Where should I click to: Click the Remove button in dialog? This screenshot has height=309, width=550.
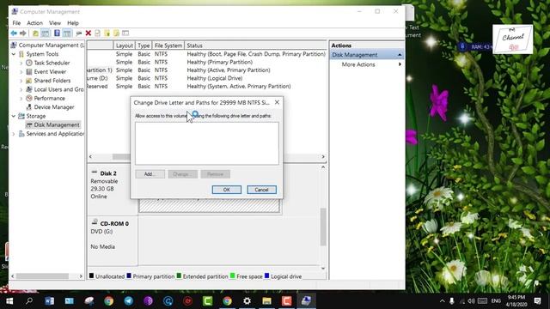pos(216,174)
